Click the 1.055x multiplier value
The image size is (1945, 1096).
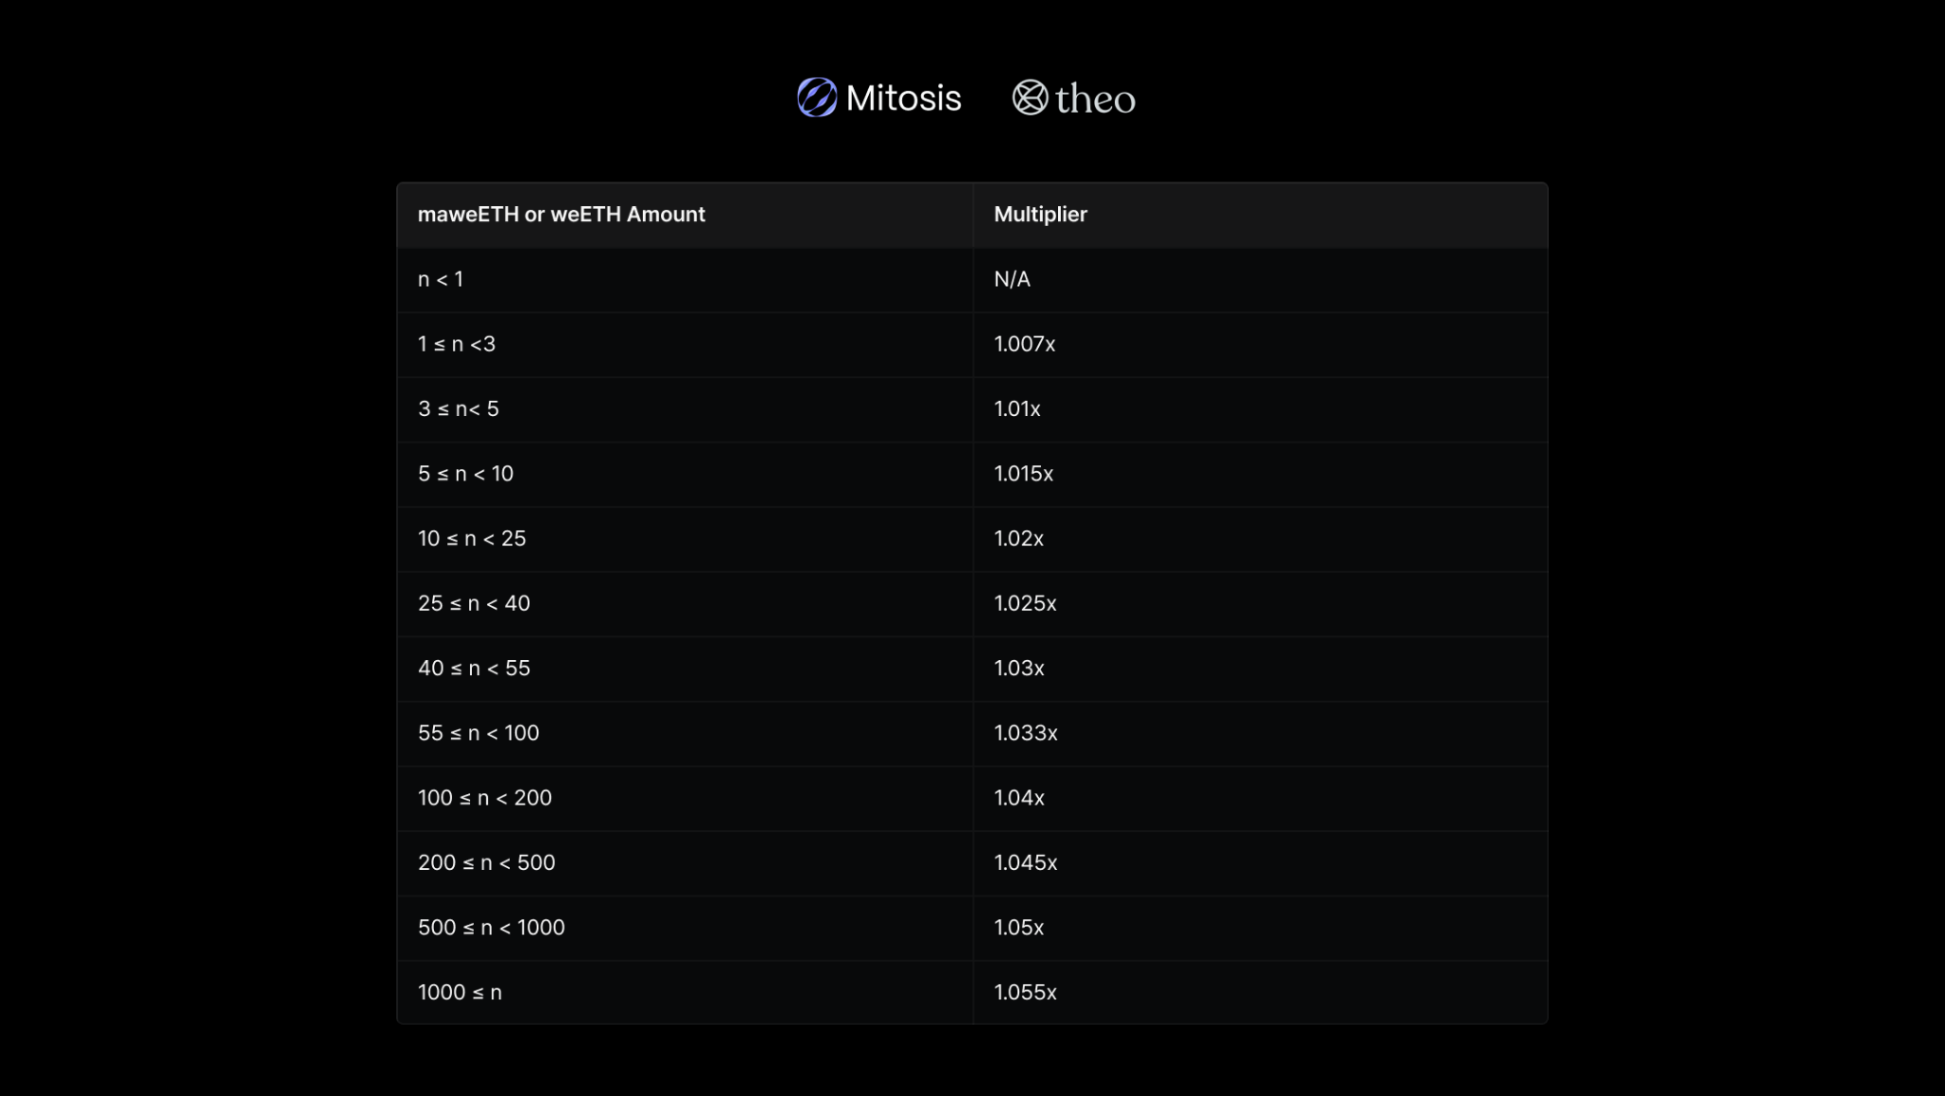(x=1025, y=992)
